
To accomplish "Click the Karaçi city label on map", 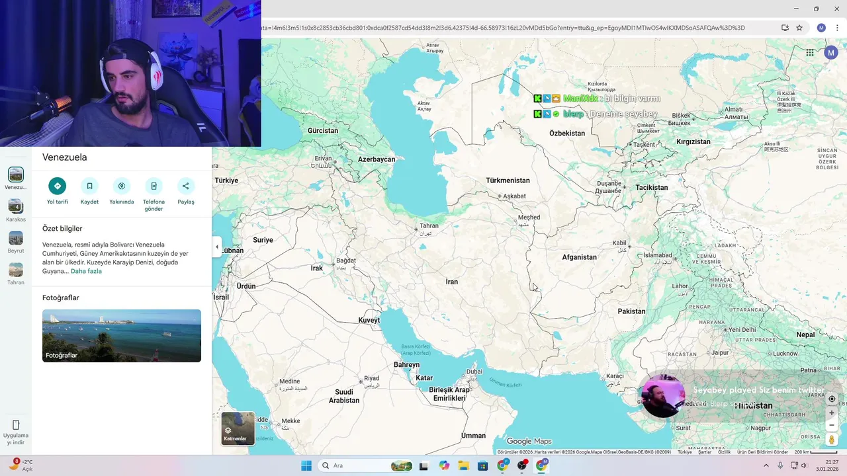I will (615, 376).
